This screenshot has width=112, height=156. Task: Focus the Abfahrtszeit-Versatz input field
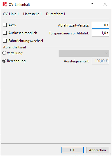click(100, 25)
